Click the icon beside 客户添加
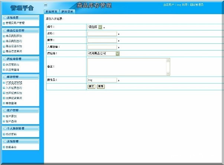The image size is (224, 165). click(x=4, y=116)
